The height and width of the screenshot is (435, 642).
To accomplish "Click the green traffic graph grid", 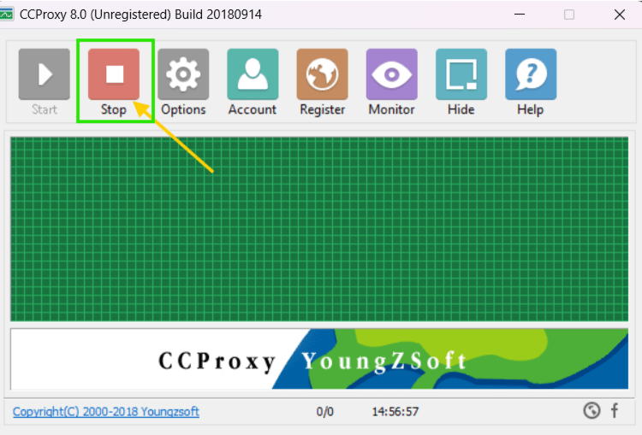I will tap(319, 229).
